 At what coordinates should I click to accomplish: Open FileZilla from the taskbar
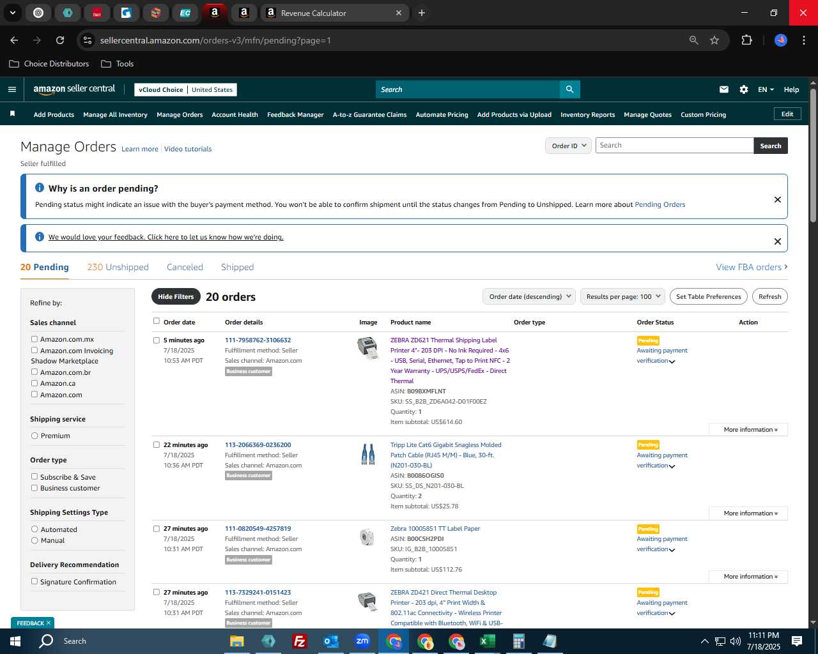pyautogui.click(x=299, y=641)
